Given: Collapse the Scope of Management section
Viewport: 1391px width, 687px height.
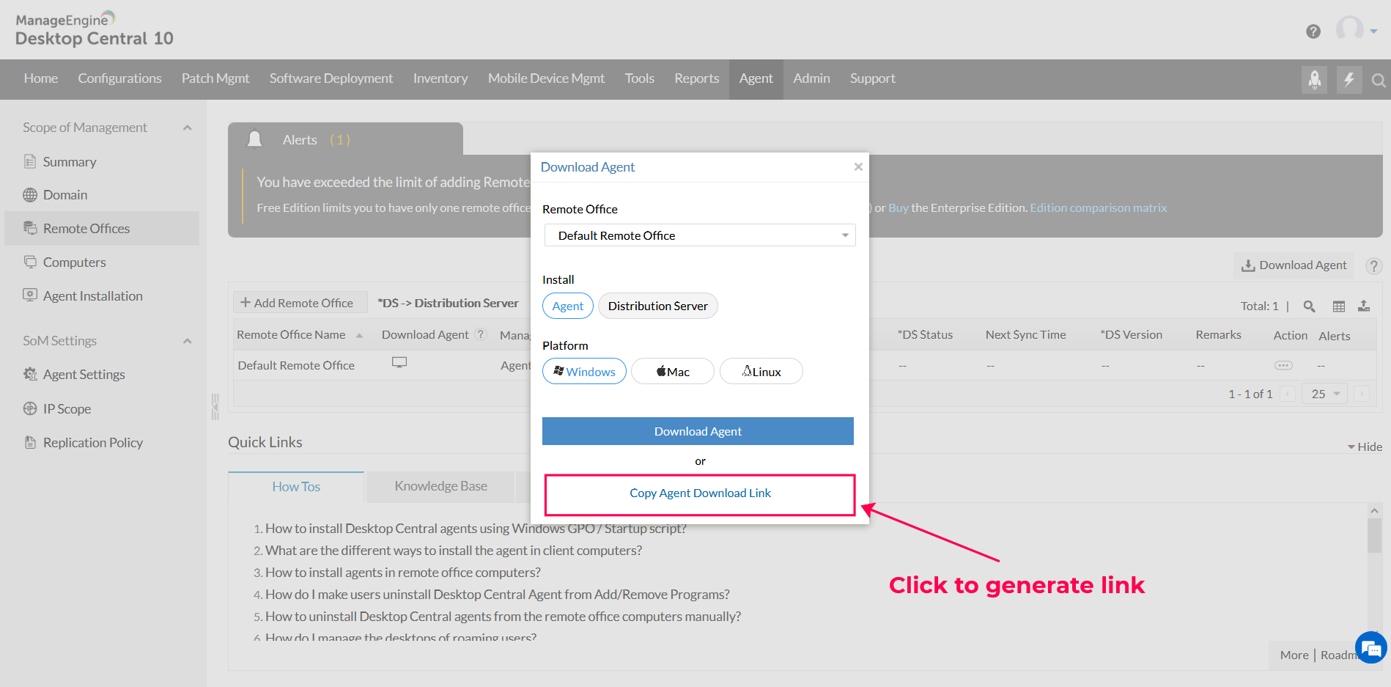Looking at the screenshot, I should (188, 128).
